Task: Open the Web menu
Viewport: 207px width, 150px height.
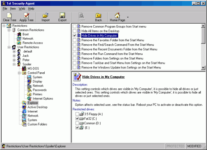Action: click(x=22, y=8)
